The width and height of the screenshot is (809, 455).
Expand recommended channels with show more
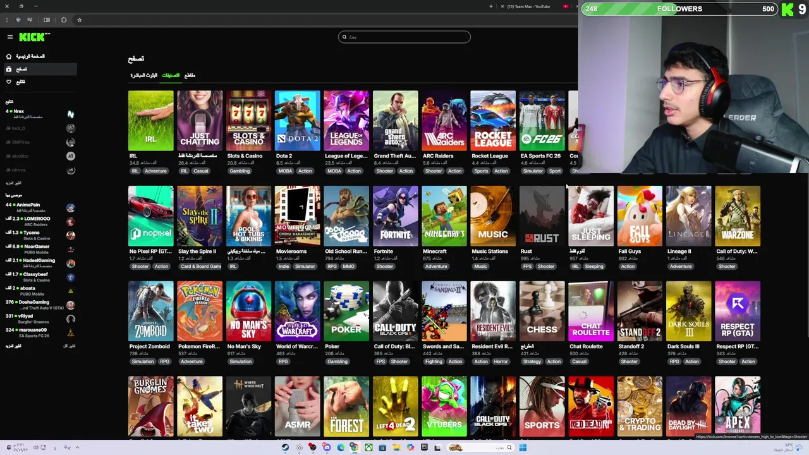[x=13, y=346]
